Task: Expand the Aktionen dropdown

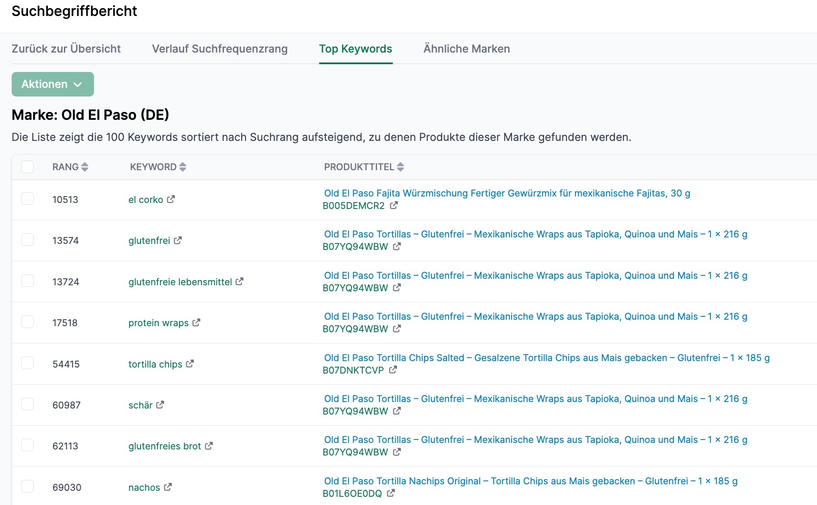Action: click(53, 84)
